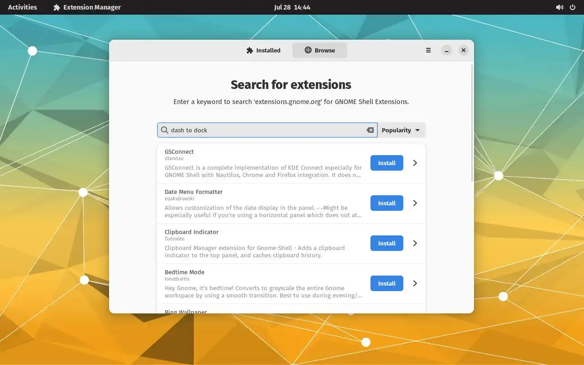Viewport: 584px width, 365px height.
Task: Click inside the 'dash to dock' search field
Action: tap(267, 130)
